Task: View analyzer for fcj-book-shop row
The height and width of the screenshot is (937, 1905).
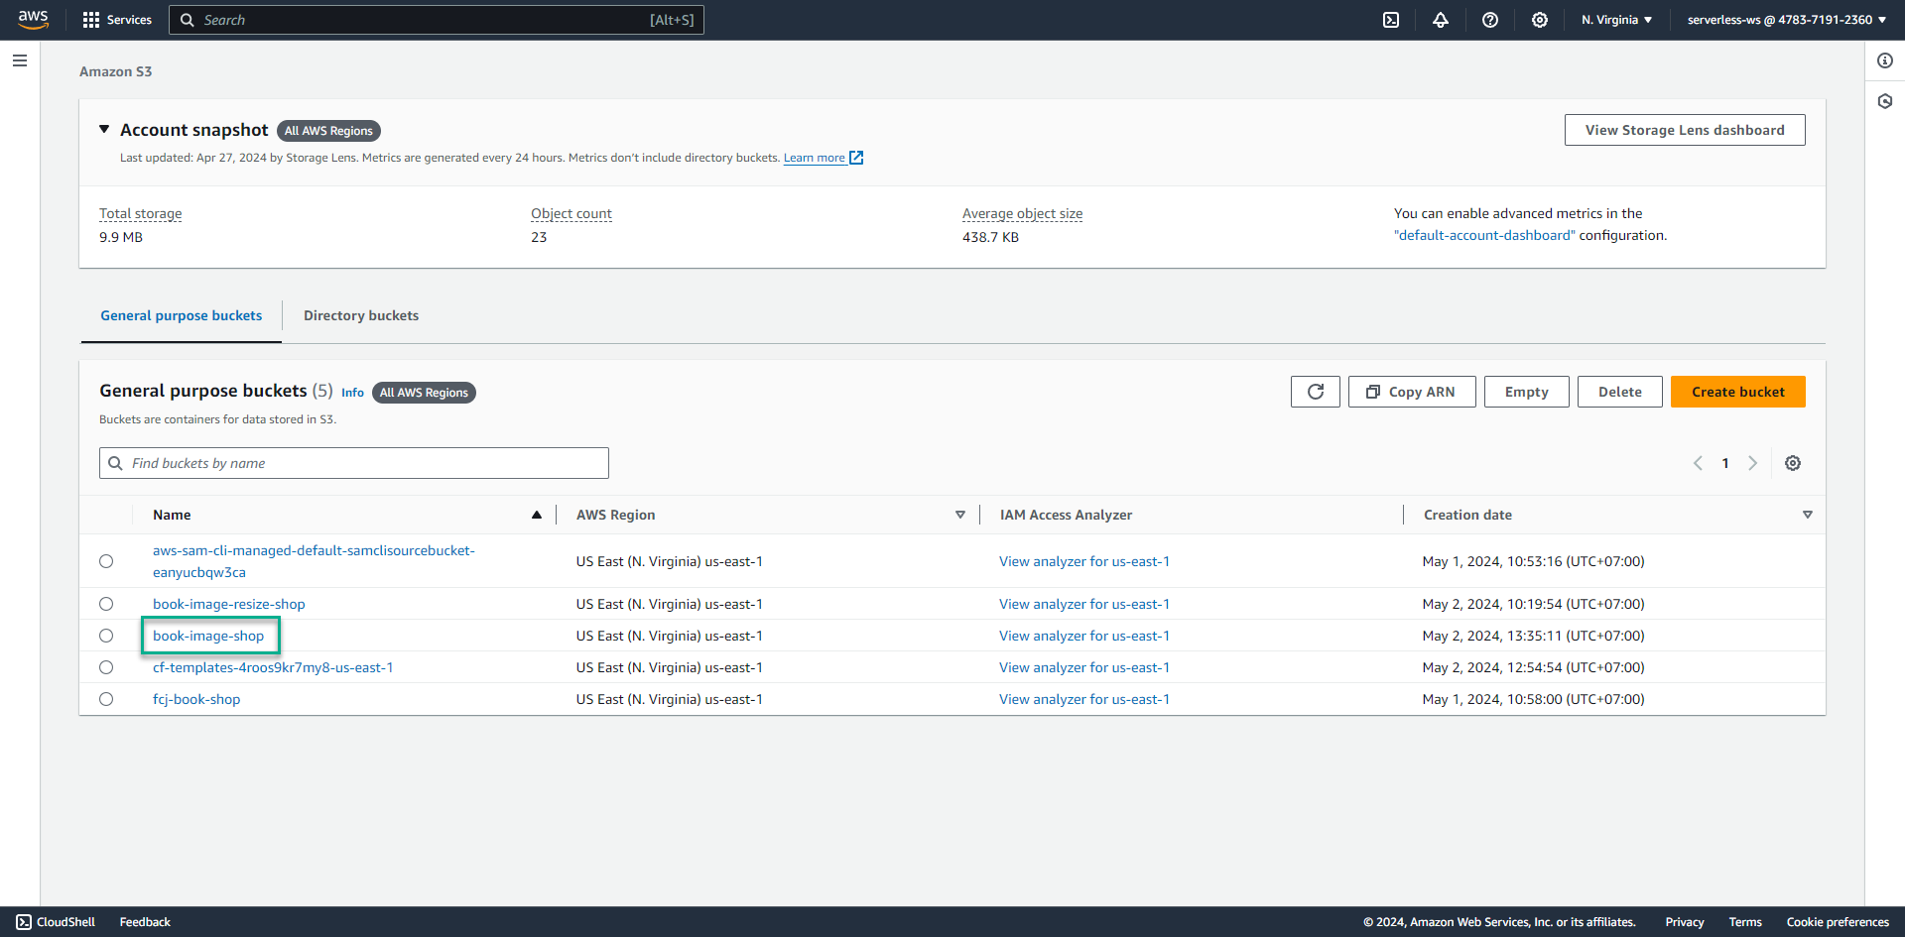Action: [1083, 699]
